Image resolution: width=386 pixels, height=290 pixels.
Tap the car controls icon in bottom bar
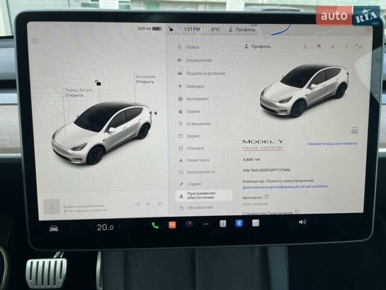54,228
